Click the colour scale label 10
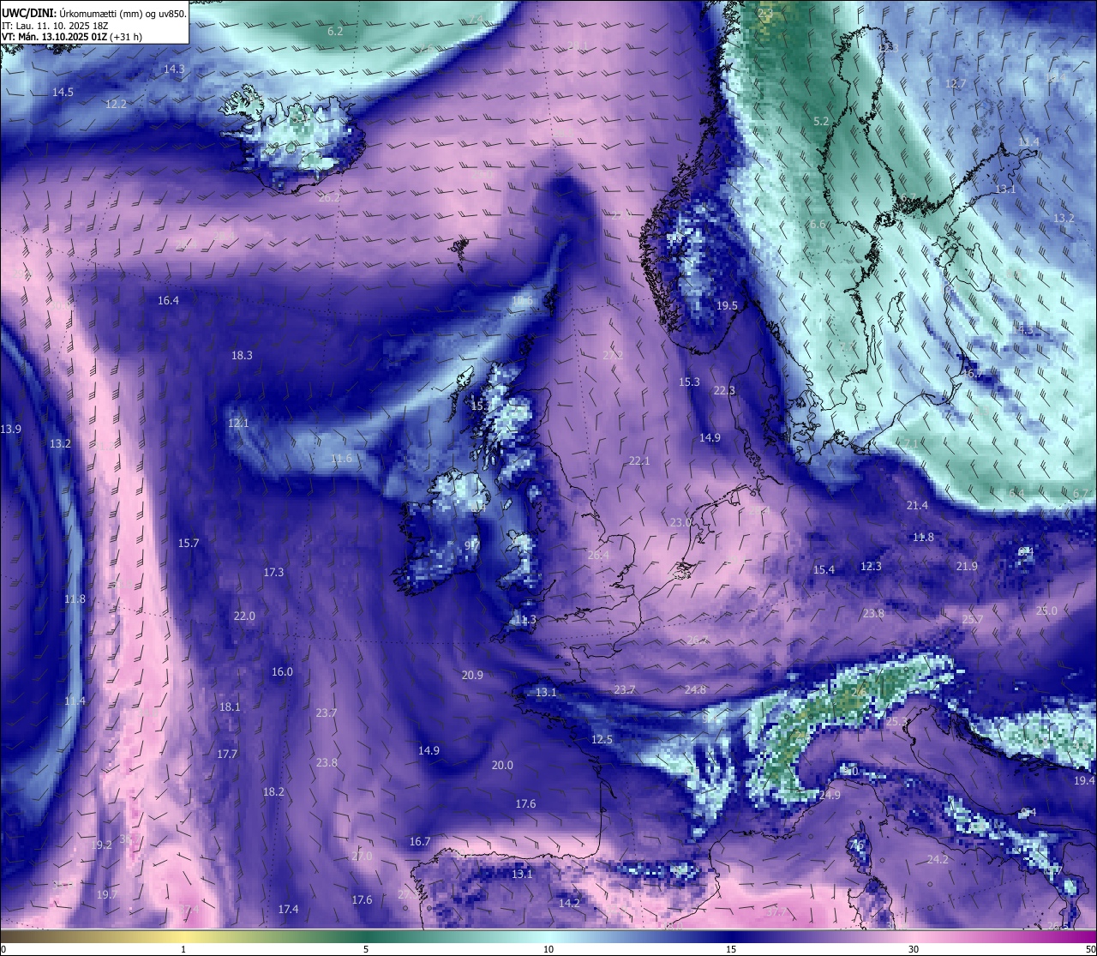Screen dimensions: 1097x956 click(x=548, y=949)
